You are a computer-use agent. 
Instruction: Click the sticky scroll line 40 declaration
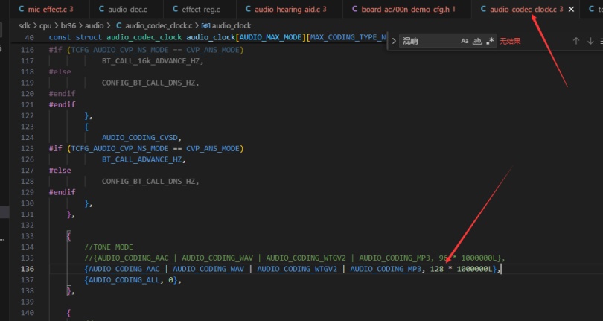[x=217, y=37]
